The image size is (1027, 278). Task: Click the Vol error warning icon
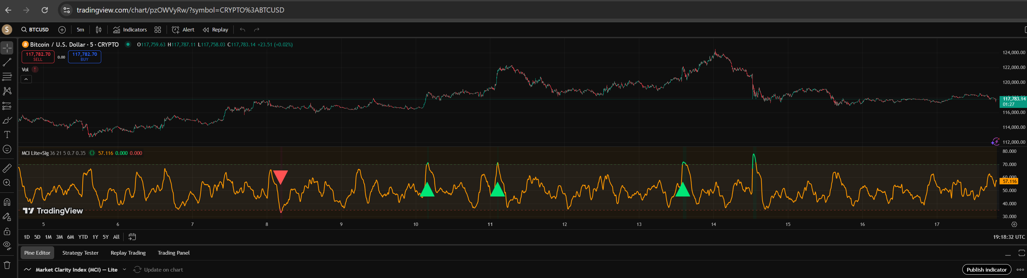(35, 69)
